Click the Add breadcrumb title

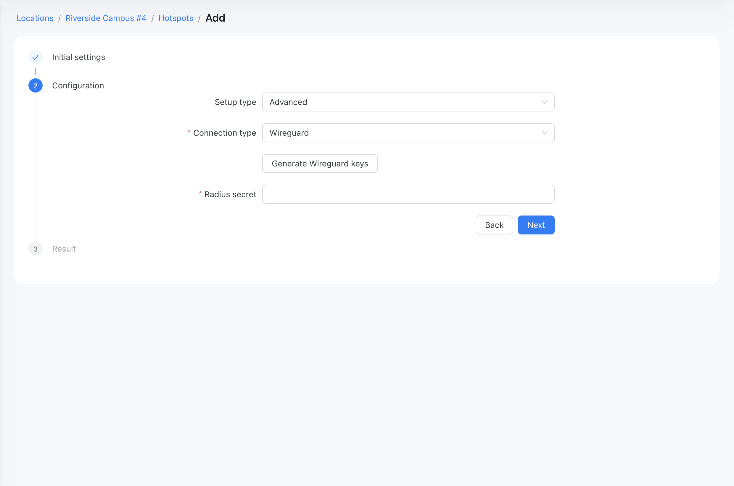215,18
